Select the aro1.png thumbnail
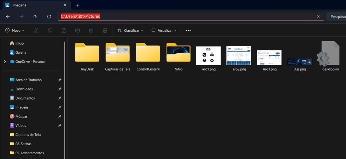Image resolution: width=346 pixels, height=159 pixels. [208, 56]
